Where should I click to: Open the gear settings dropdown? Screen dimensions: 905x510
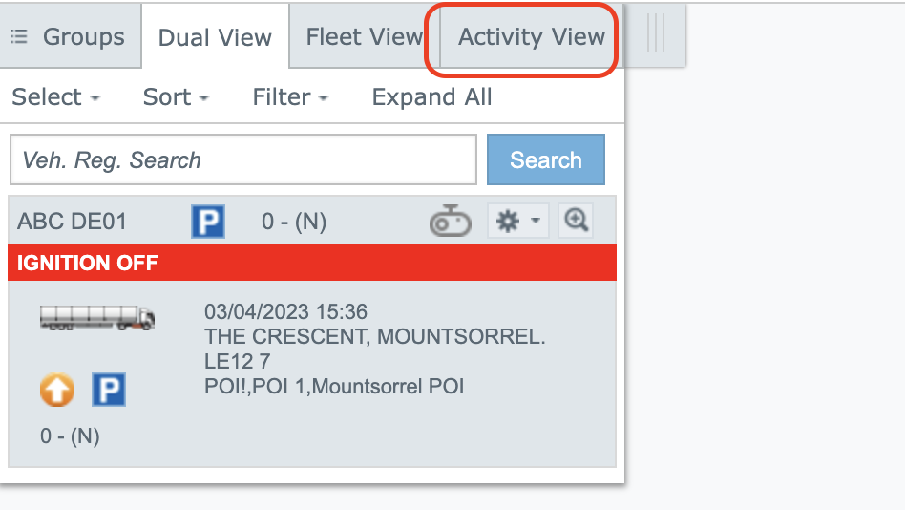pos(519,222)
